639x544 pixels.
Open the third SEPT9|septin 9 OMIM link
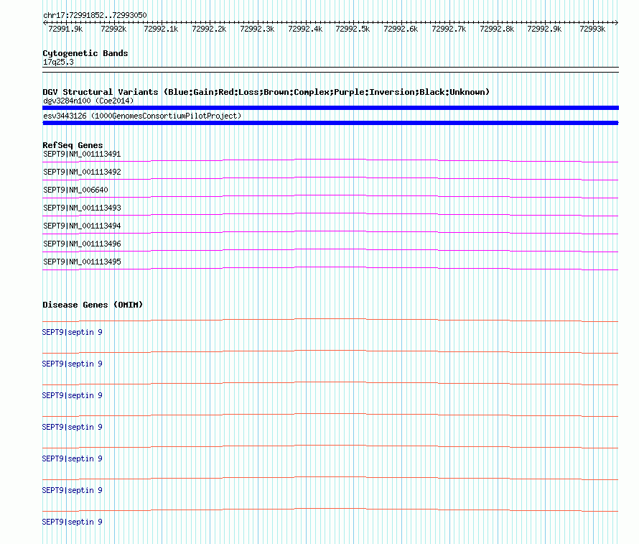(x=72, y=395)
